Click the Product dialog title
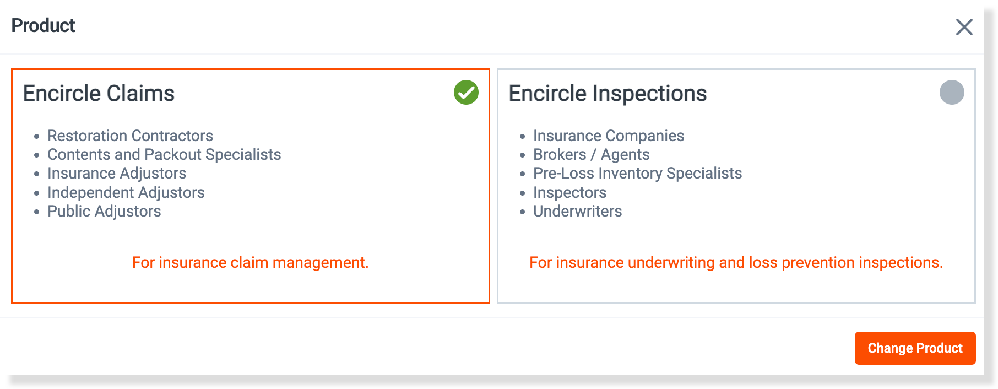The width and height of the screenshot is (998, 389). tap(43, 25)
